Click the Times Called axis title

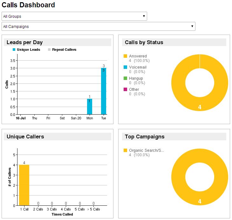tap(62, 214)
